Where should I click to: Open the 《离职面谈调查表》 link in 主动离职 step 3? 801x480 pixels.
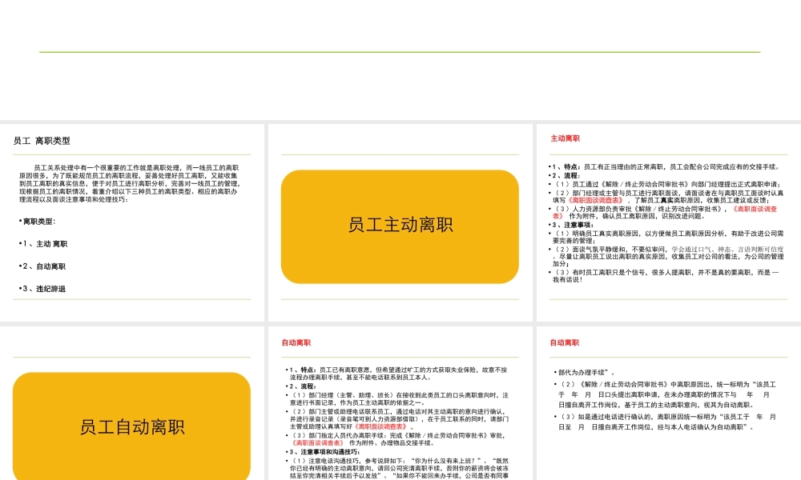pos(755,210)
